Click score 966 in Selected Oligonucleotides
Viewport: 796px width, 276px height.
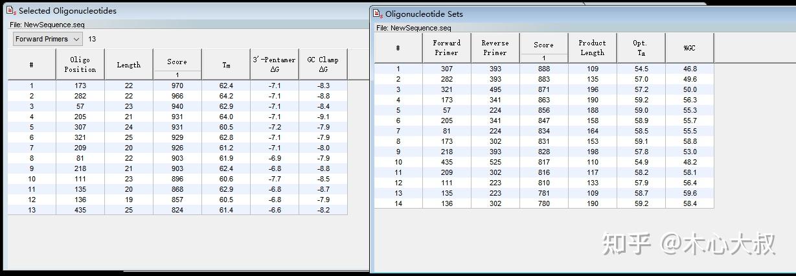[177, 96]
